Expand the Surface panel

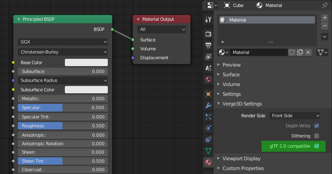pos(231,75)
